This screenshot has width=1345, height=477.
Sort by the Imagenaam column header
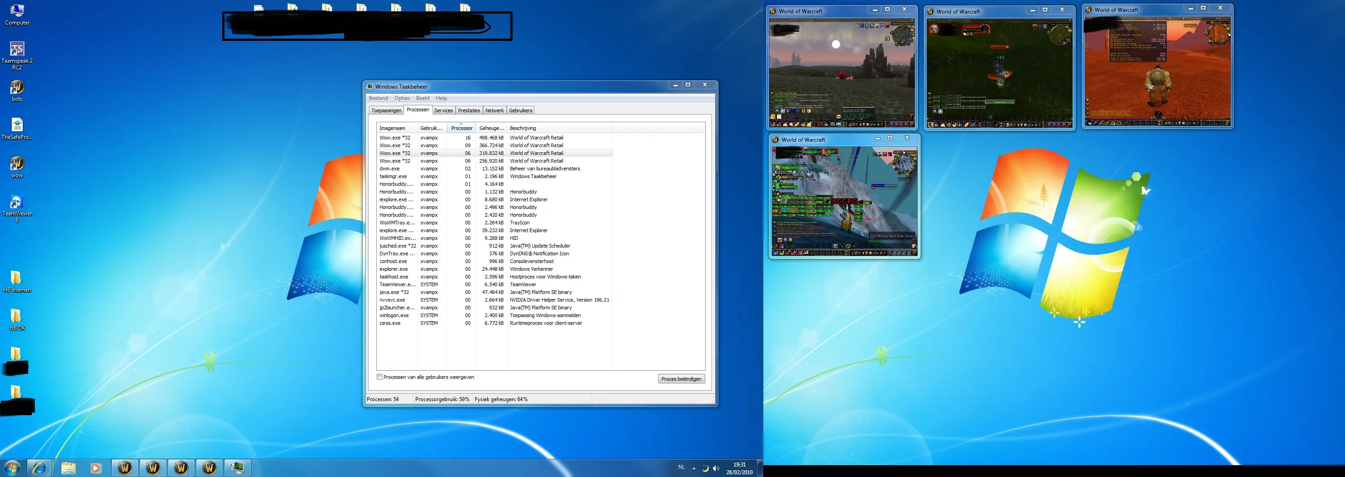click(397, 129)
